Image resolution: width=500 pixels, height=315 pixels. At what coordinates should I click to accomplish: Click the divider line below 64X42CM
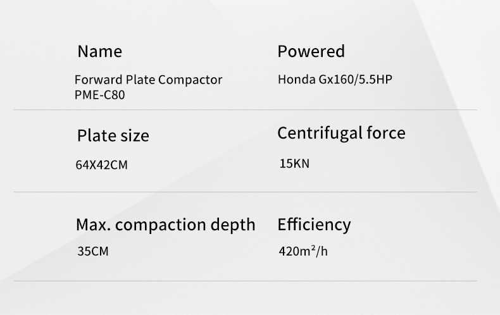244,192
